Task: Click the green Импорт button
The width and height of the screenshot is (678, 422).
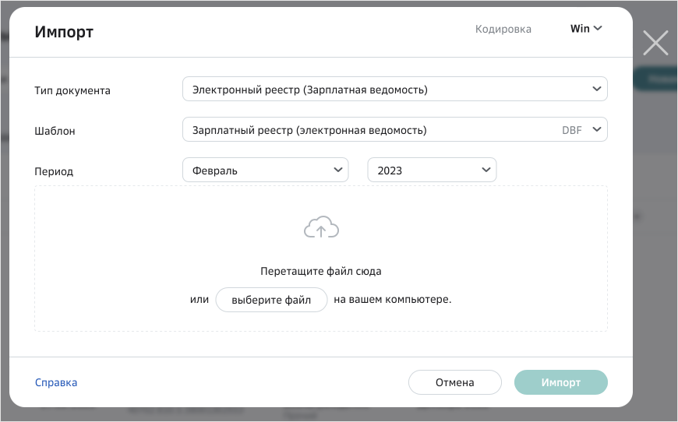Action: coord(560,382)
